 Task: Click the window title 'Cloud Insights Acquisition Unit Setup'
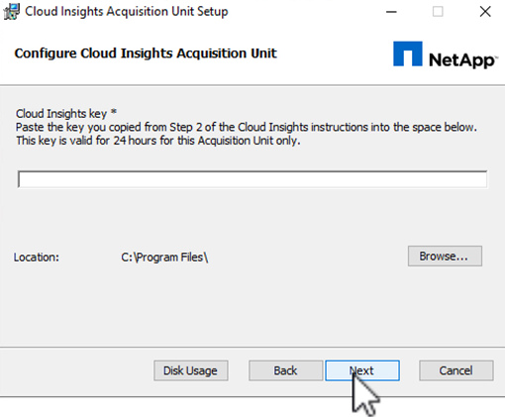coord(127,11)
